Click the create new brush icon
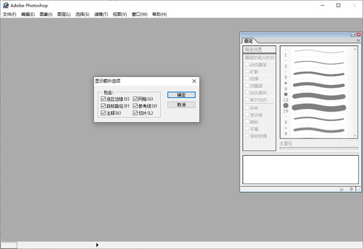Image resolution: width=363 pixels, height=249 pixels. click(x=341, y=189)
